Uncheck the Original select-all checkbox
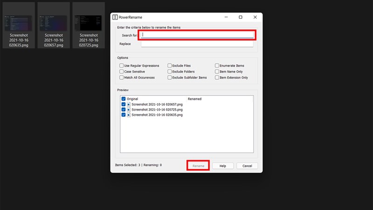This screenshot has height=210, width=373. tap(123, 99)
